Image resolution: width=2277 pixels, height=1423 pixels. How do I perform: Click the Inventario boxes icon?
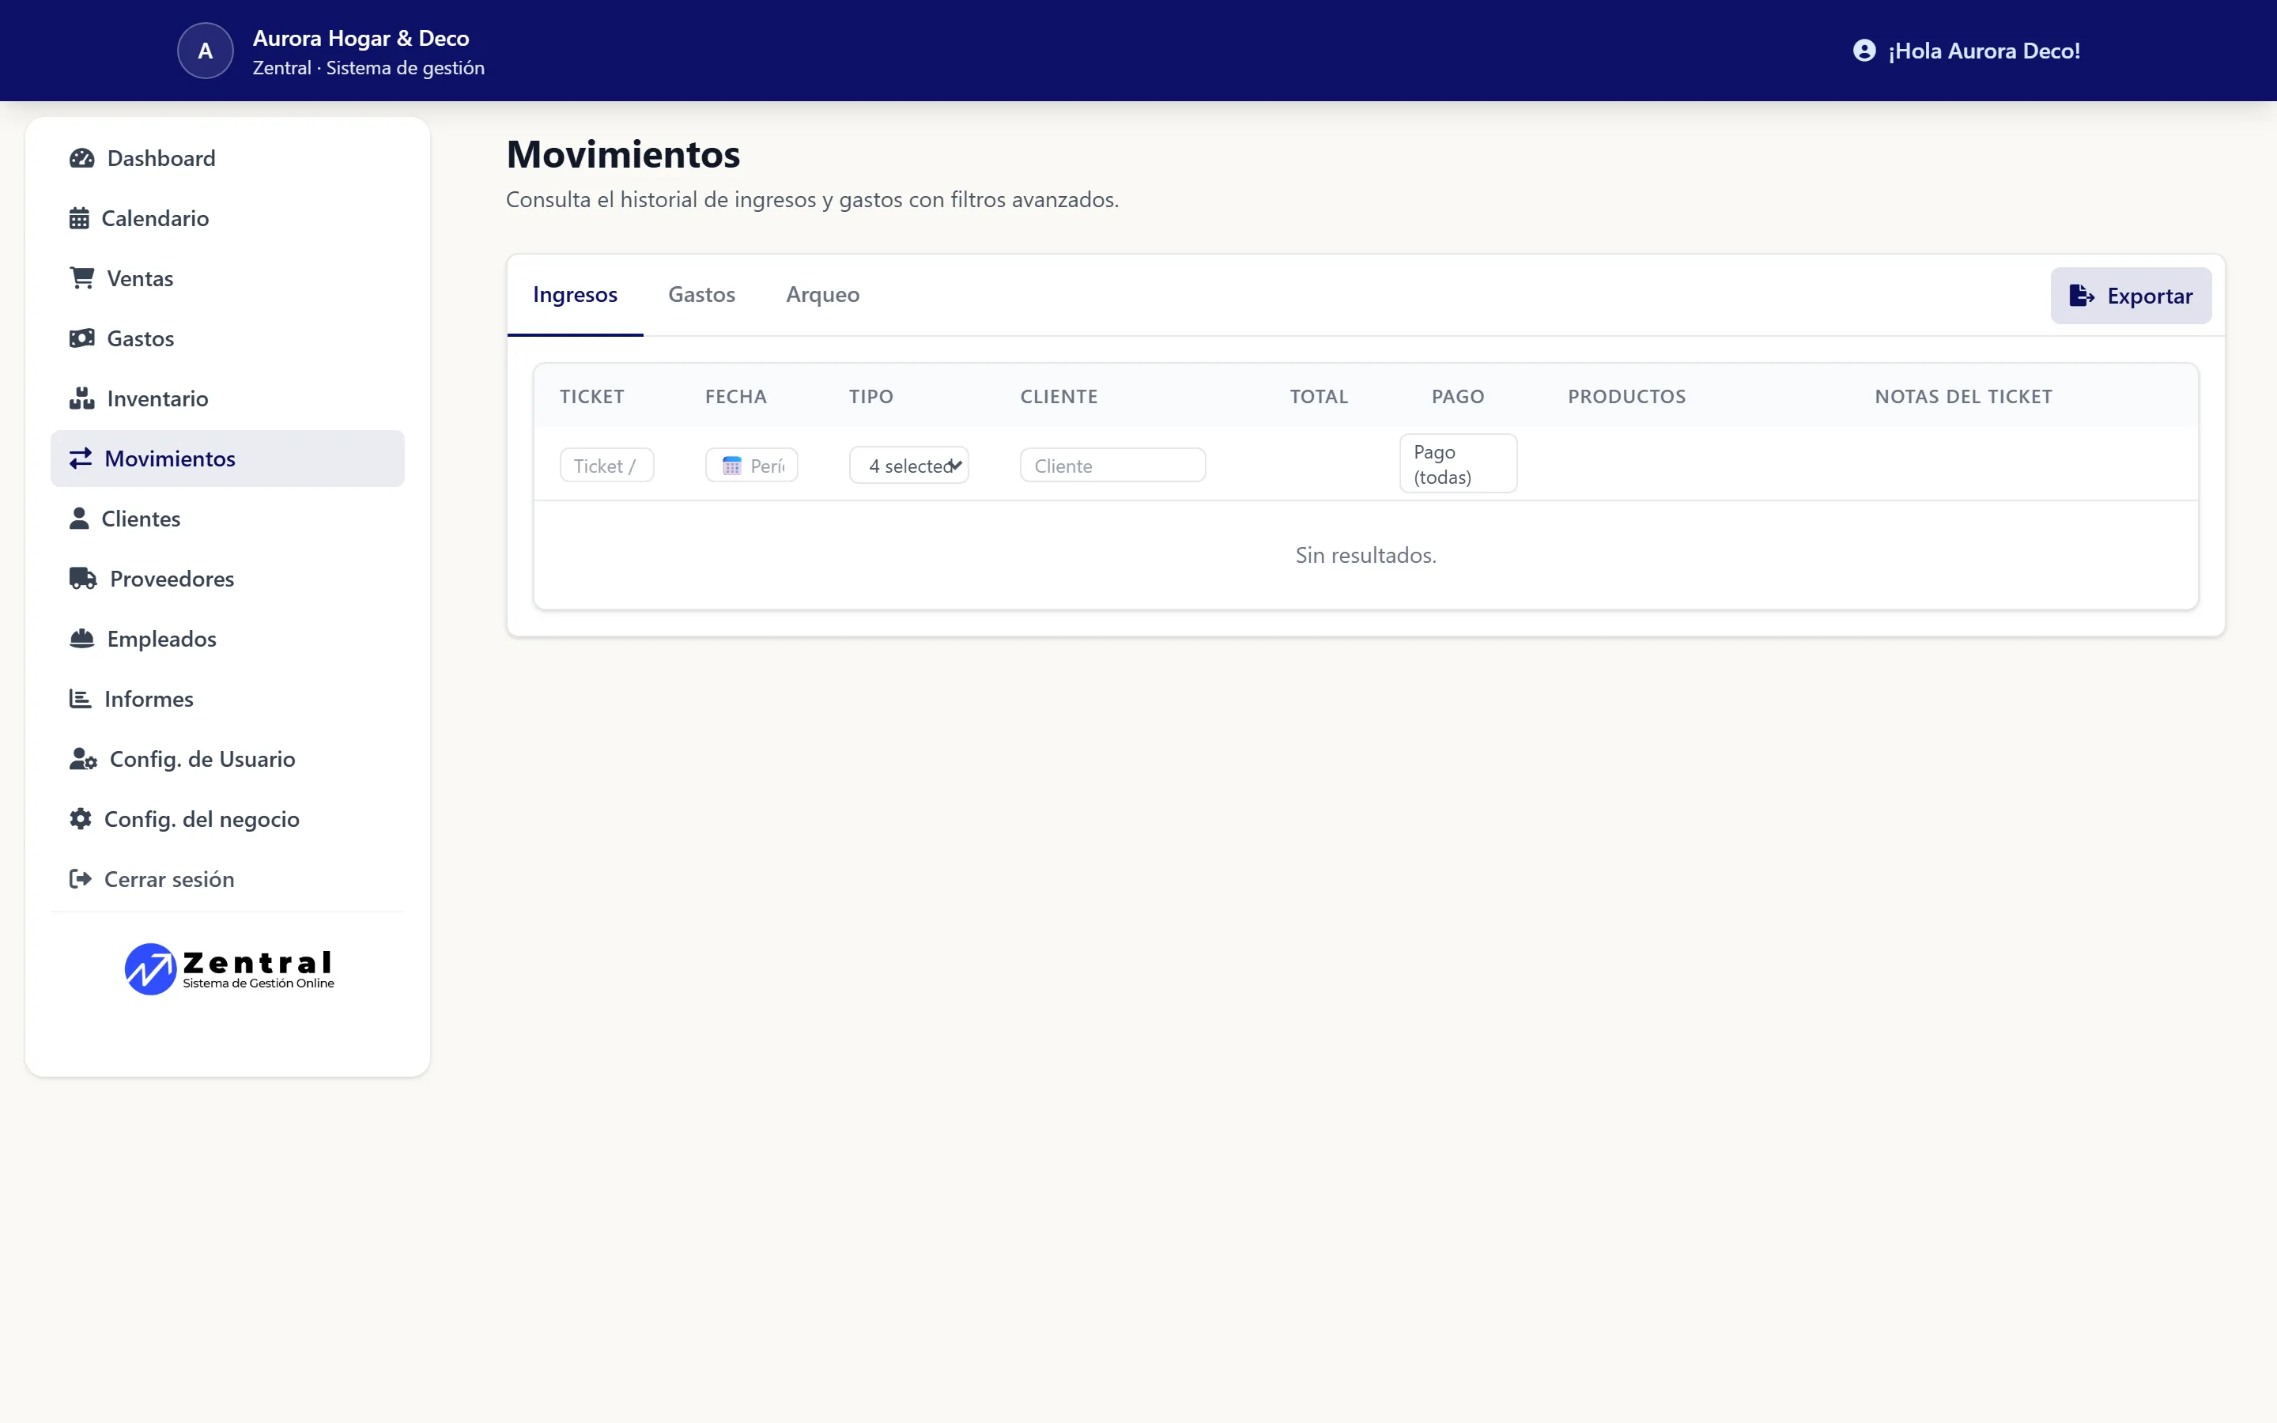click(x=82, y=398)
